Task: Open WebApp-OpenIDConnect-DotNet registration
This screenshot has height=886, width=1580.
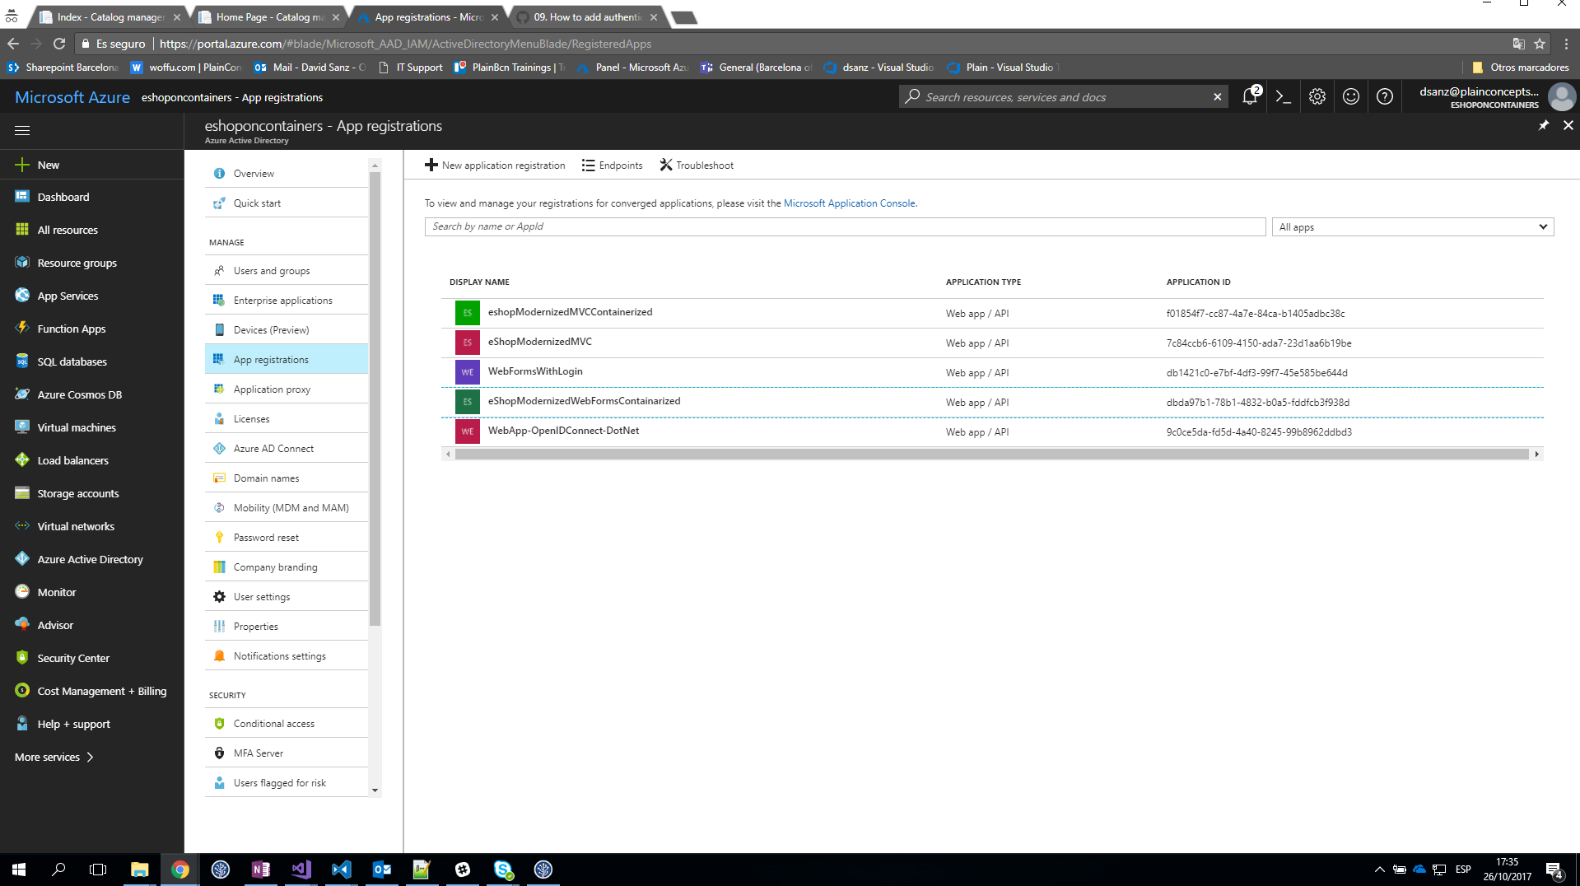Action: [x=563, y=431]
